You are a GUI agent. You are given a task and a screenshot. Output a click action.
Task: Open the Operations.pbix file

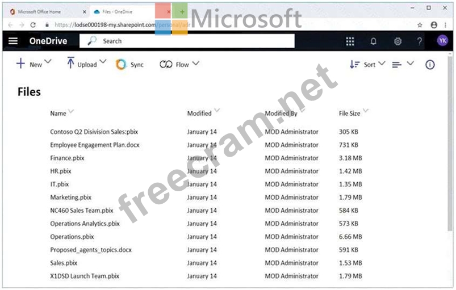[72, 237]
